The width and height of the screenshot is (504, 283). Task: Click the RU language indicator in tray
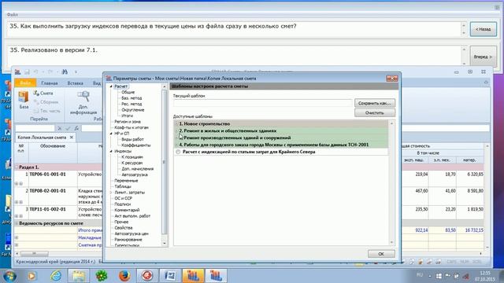click(420, 275)
